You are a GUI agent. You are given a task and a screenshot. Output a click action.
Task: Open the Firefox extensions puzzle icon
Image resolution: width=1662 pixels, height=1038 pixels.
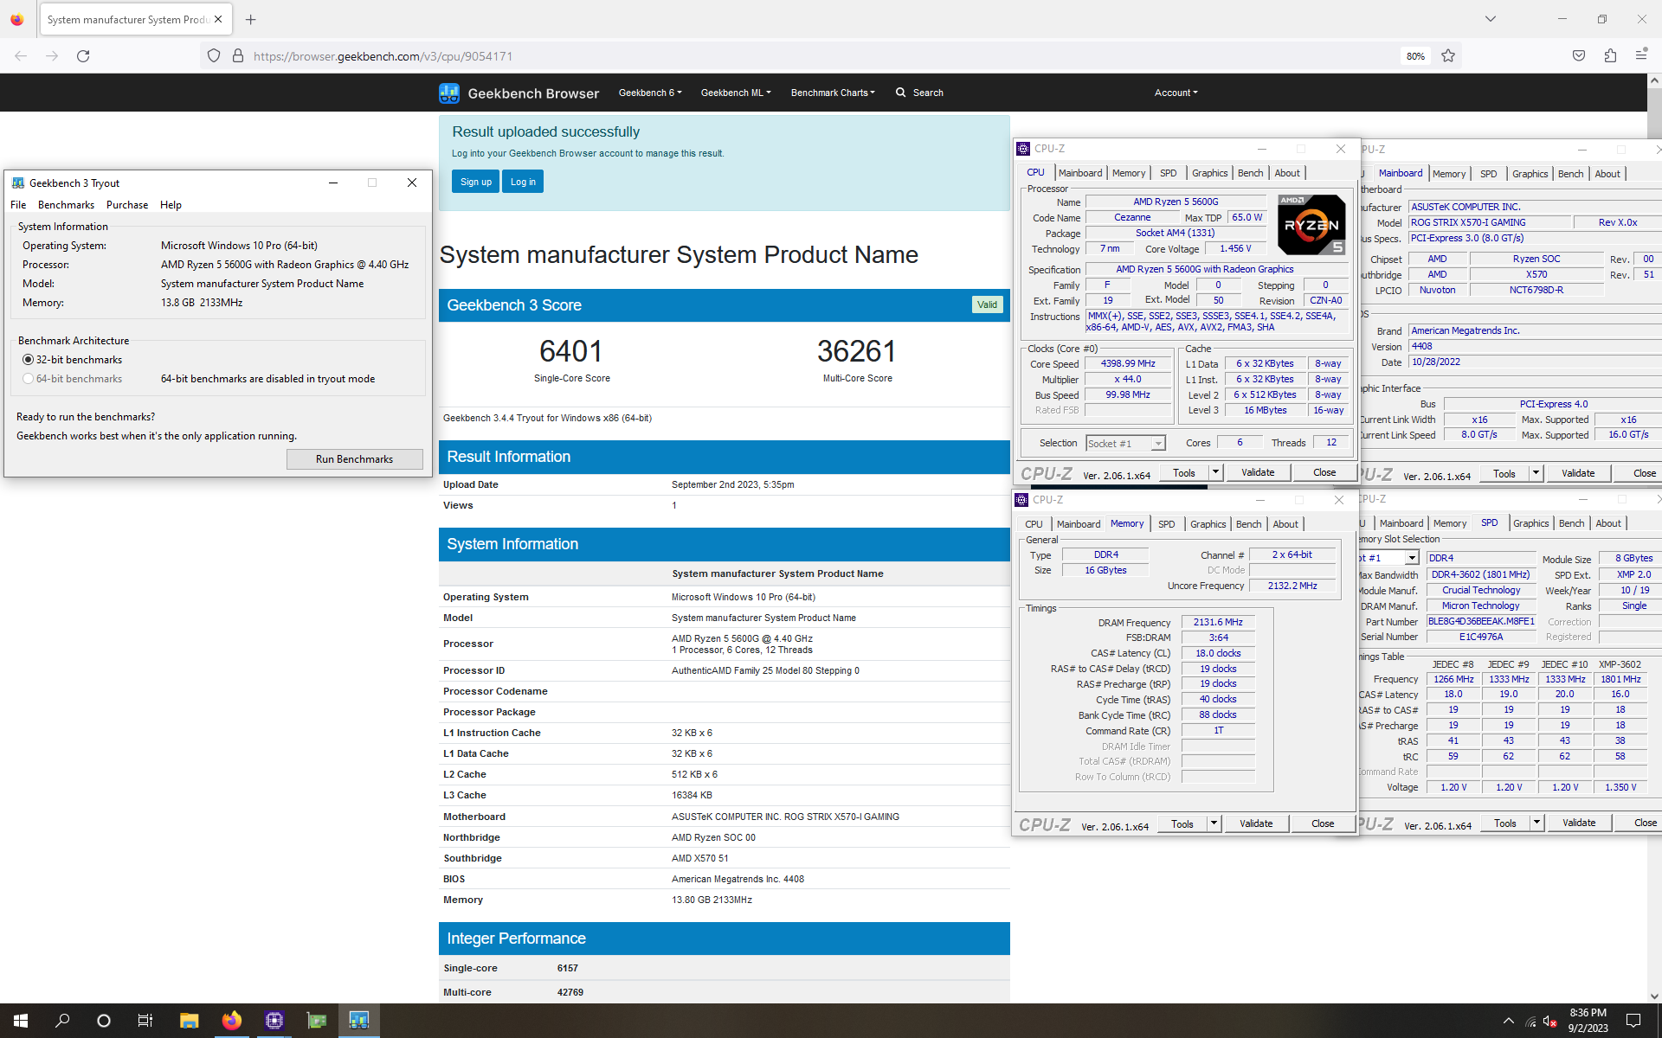click(x=1610, y=56)
